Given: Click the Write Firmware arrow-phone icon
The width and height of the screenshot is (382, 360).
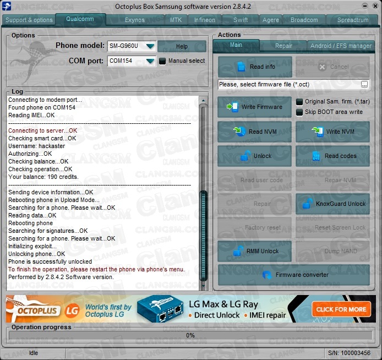Looking at the screenshot, I should pyautogui.click(x=232, y=107).
